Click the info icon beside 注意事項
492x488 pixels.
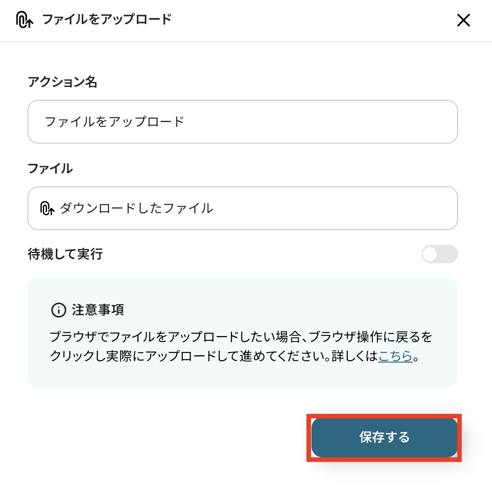click(x=58, y=310)
